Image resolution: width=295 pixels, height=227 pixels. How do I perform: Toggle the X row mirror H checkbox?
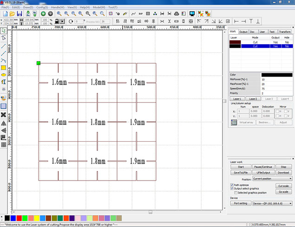[x=277, y=111]
